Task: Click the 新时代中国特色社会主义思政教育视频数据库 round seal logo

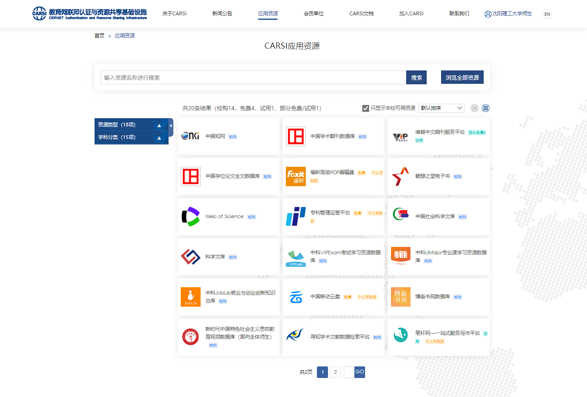Action: [x=190, y=337]
